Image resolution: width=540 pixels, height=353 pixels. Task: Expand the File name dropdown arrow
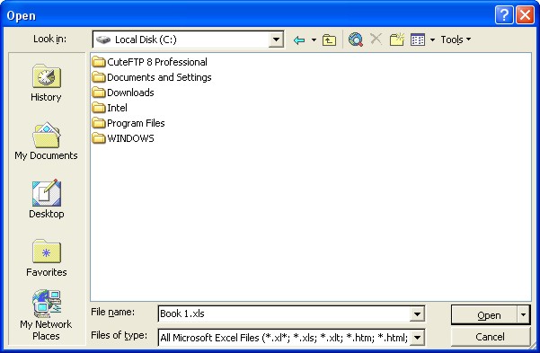click(417, 313)
